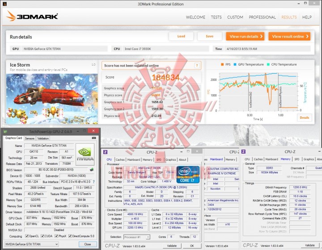Click the Save button in Run details

pos(210,36)
